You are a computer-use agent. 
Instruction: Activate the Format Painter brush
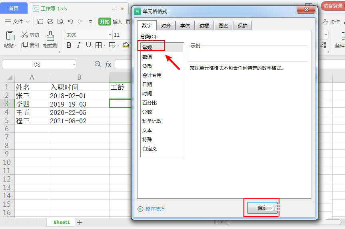click(50, 36)
